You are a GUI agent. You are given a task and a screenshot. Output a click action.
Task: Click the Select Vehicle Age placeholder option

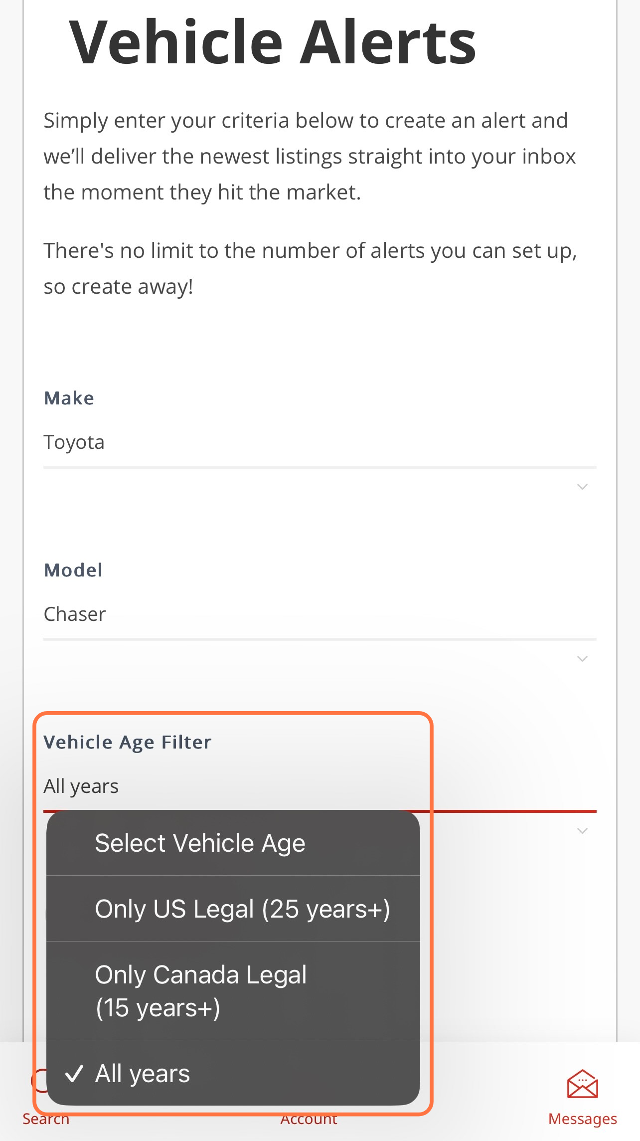tap(233, 843)
